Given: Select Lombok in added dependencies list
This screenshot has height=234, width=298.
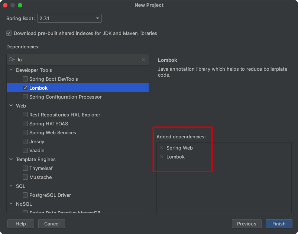Looking at the screenshot, I should [x=176, y=157].
